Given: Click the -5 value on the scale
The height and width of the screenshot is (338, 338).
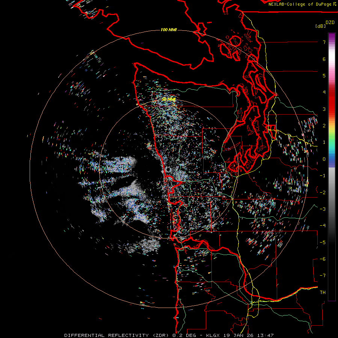Looking at the screenshot, I should [x=323, y=243].
